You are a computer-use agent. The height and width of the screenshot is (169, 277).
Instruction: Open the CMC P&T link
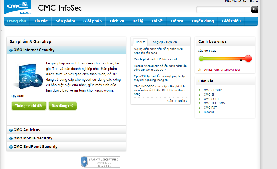pyautogui.click(x=210, y=108)
